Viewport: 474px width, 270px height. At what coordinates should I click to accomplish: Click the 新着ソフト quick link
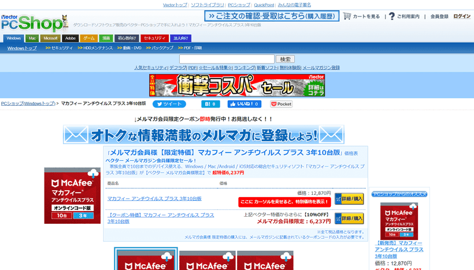(267, 68)
